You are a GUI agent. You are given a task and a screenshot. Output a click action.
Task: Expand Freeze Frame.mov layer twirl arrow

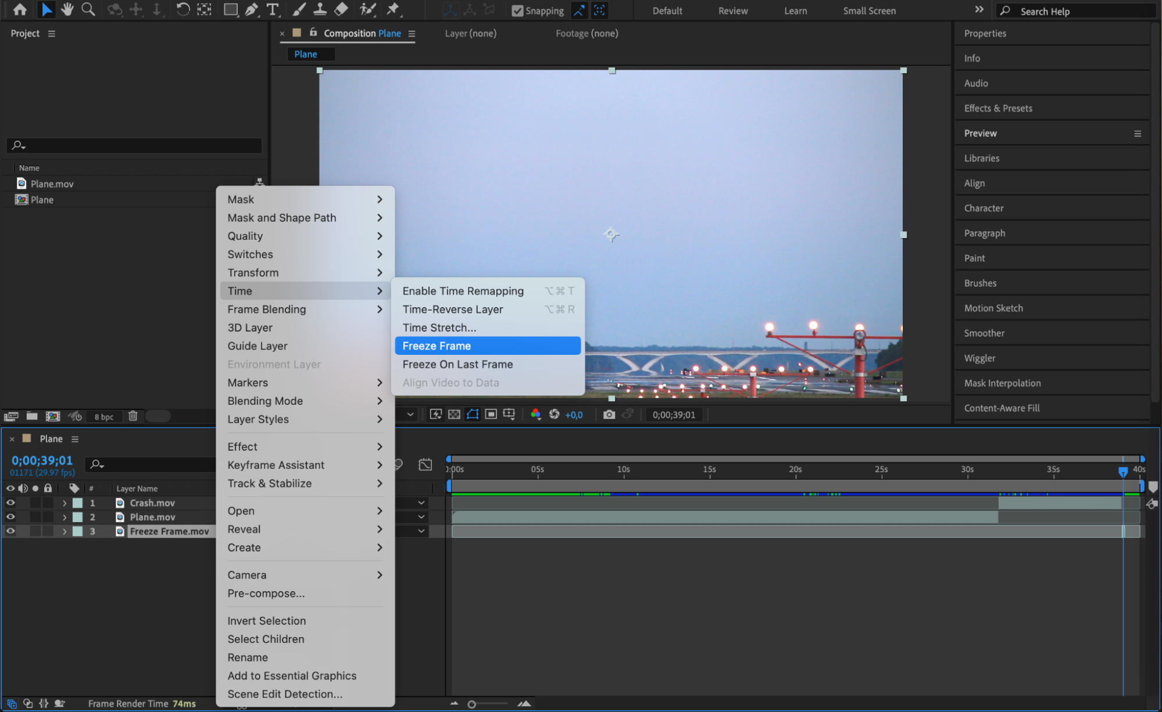65,531
